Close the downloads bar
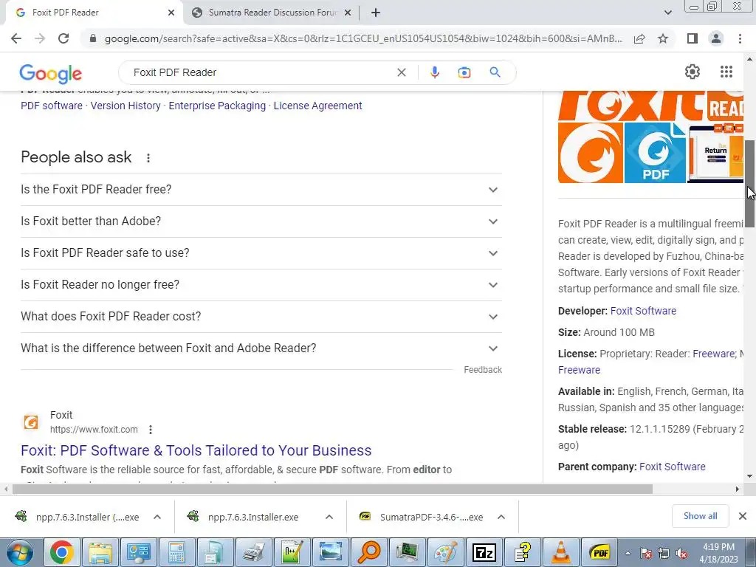 click(x=743, y=516)
